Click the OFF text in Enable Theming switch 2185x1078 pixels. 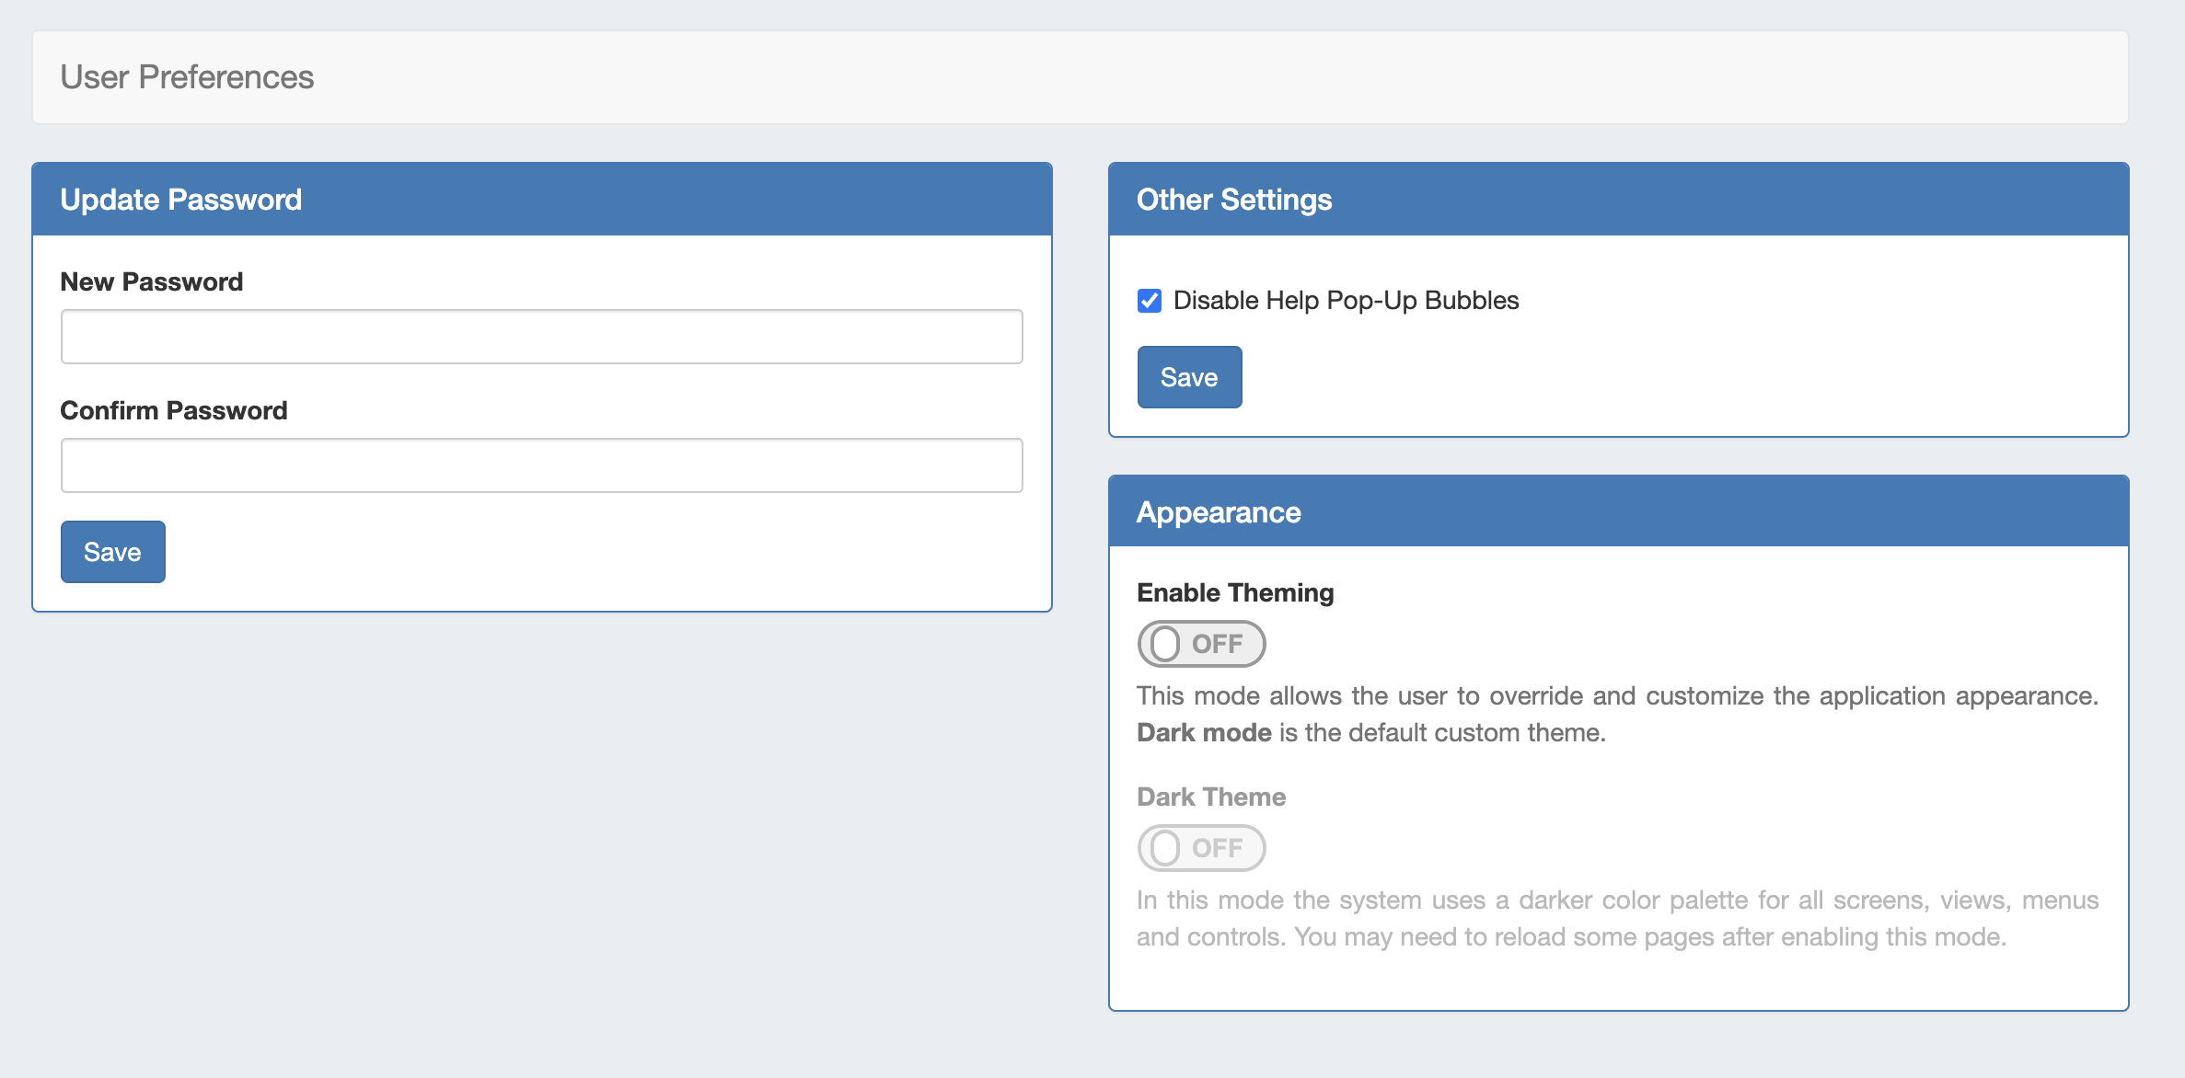point(1217,644)
